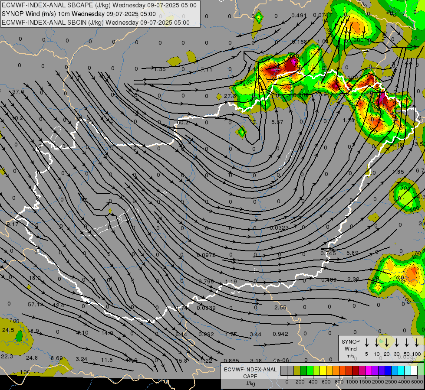425x390 pixels.
Task: Click the 60.2 value on the map
Action: click(x=183, y=122)
